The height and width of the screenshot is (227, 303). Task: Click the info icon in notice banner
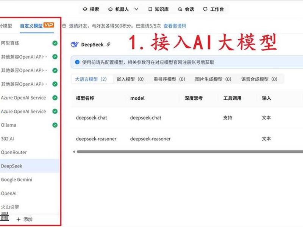pos(77,62)
